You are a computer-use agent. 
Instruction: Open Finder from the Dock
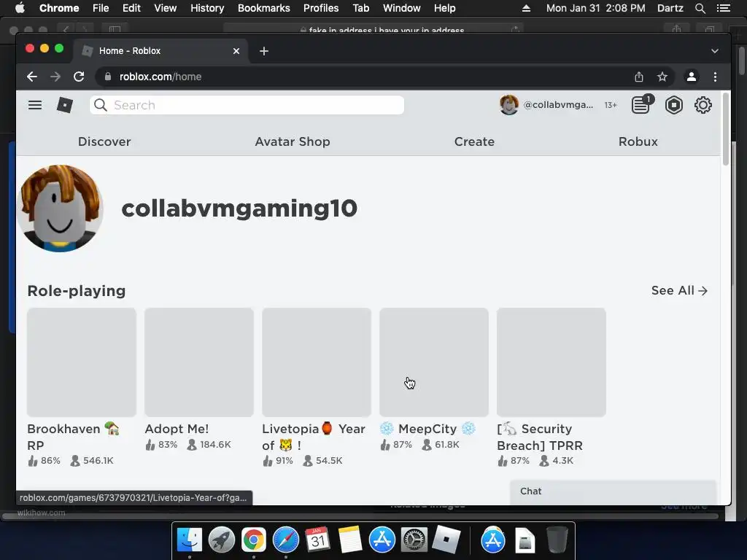pos(190,540)
